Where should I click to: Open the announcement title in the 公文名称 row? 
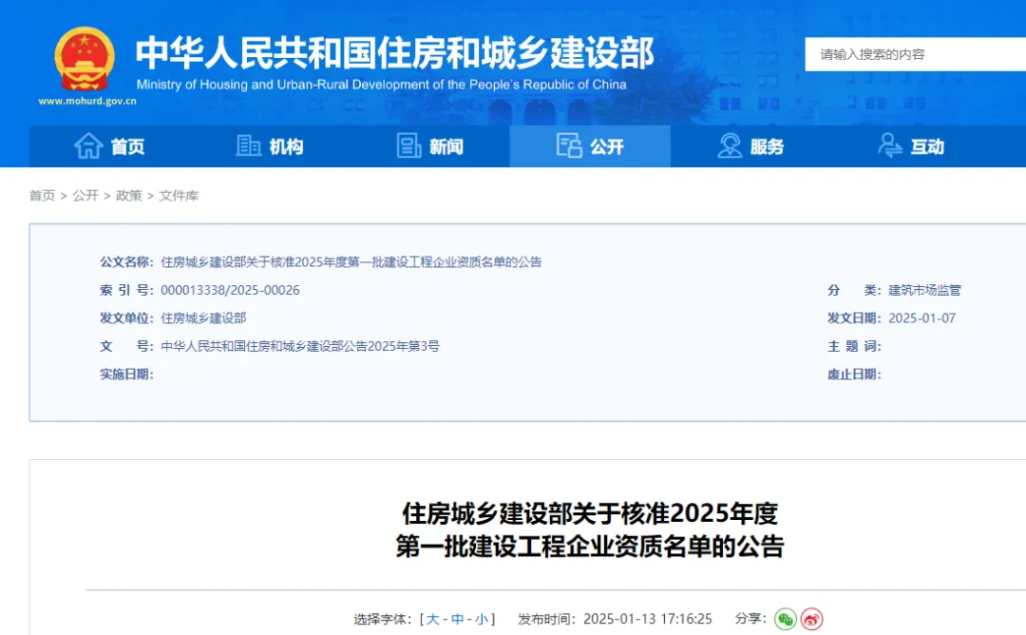point(351,261)
